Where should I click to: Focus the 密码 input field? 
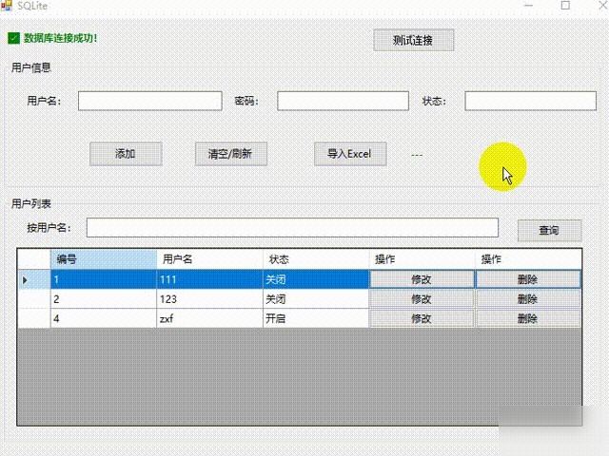click(x=343, y=101)
